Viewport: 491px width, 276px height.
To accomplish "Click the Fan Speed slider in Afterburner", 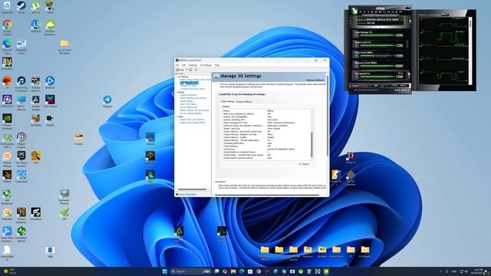I will tap(377, 77).
